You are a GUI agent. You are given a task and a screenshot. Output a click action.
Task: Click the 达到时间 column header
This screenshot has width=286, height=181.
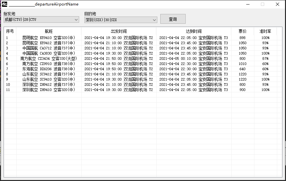(x=193, y=31)
